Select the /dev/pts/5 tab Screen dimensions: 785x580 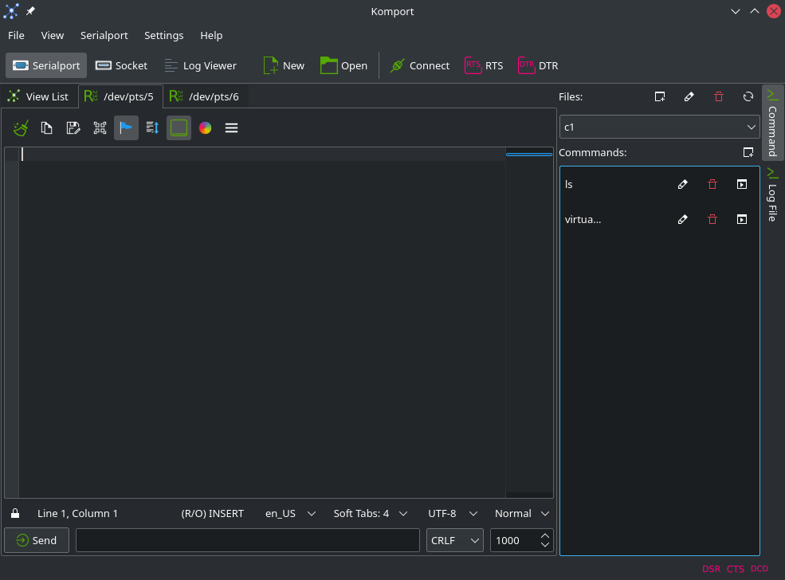point(120,96)
